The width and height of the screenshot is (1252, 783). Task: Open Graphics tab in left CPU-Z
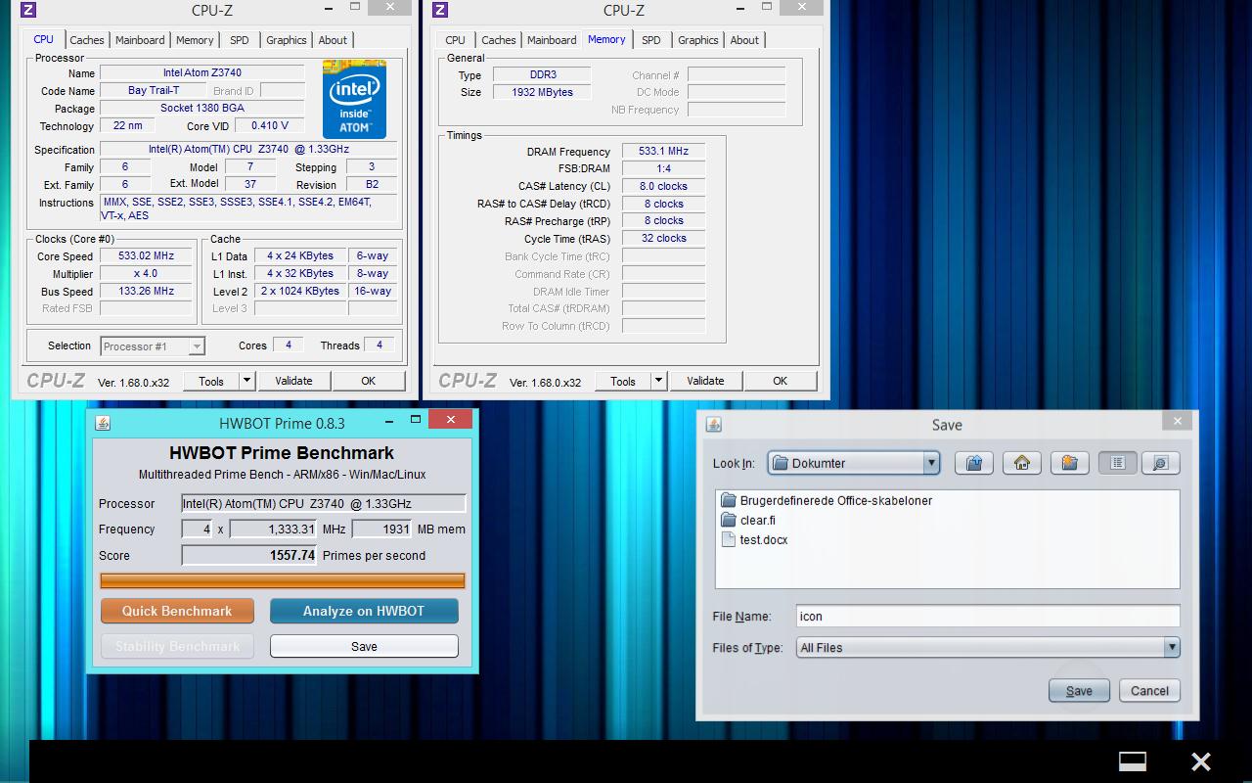(x=287, y=40)
